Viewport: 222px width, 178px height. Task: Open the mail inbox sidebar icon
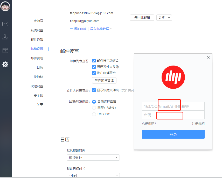pos(5,24)
